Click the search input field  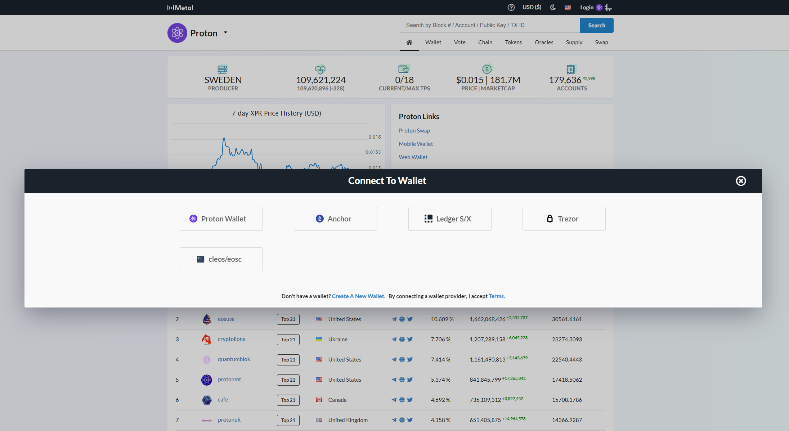tap(489, 25)
